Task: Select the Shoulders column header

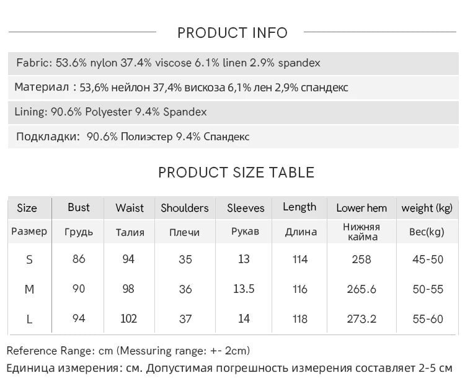Action: (185, 208)
